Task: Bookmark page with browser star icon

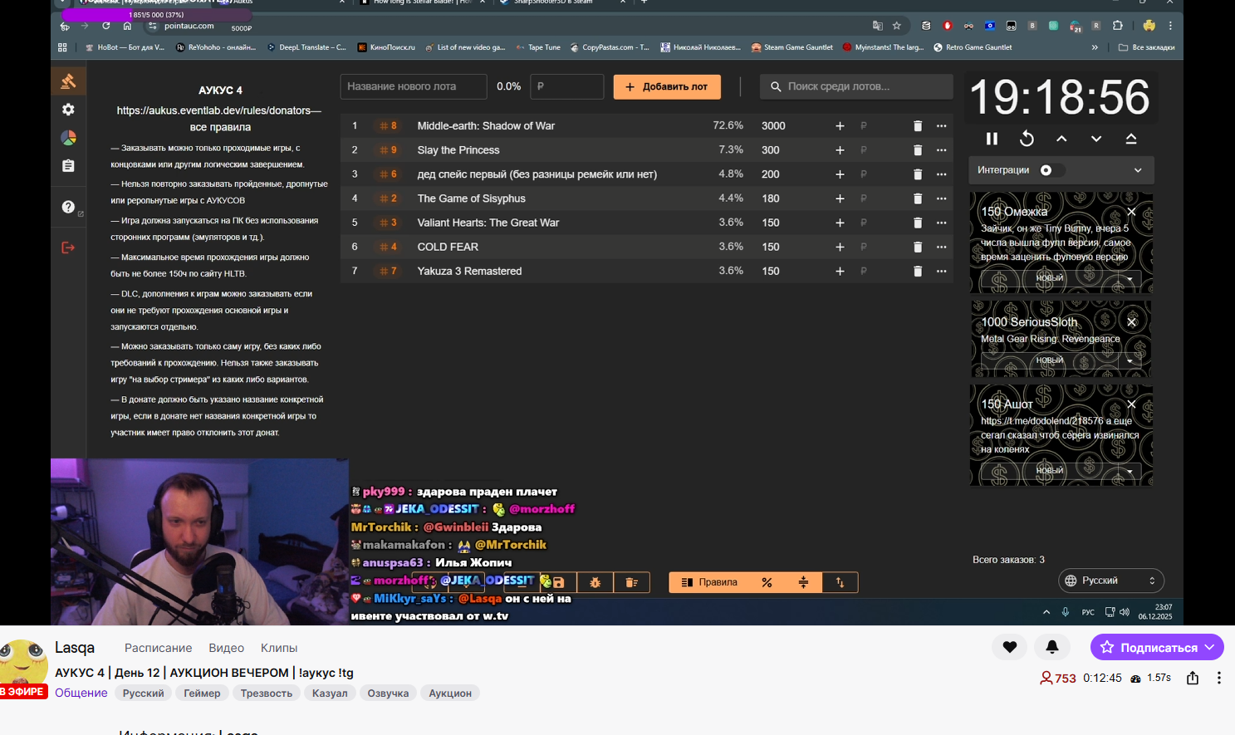Action: (897, 26)
